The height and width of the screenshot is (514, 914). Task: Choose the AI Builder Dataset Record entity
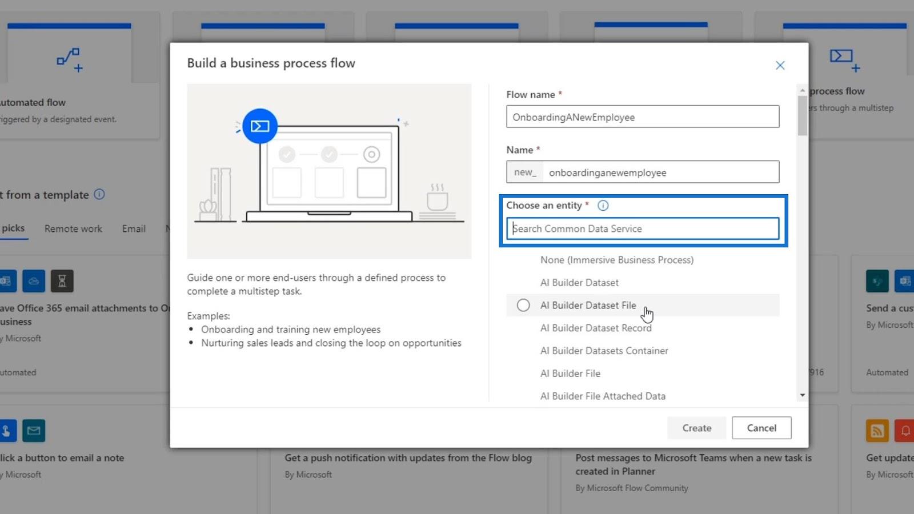pyautogui.click(x=596, y=328)
